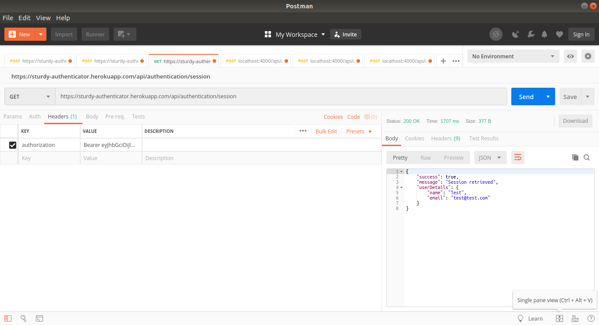Screen dimensions: 599x325
Task: Open notifications bell icon
Action: pos(545,34)
